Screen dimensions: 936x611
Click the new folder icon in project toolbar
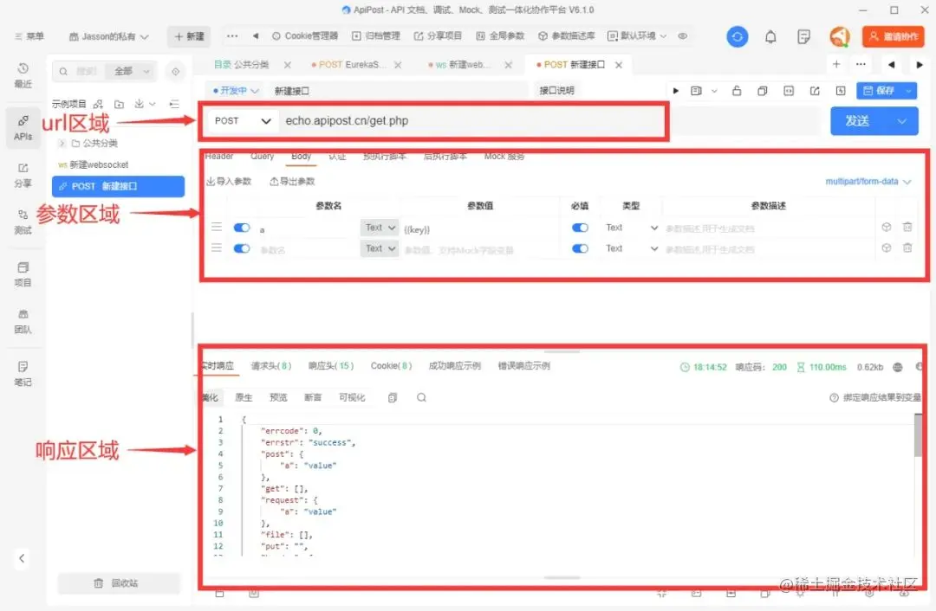120,105
